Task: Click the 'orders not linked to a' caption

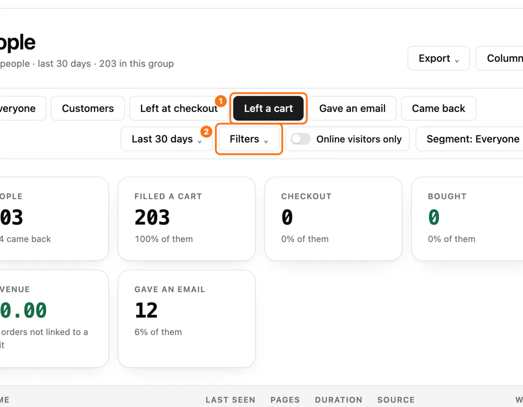Action: pos(44,332)
